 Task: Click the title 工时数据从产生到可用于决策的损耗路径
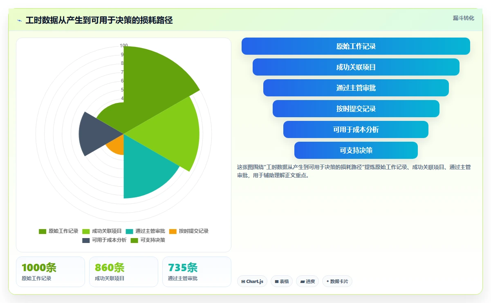(99, 20)
